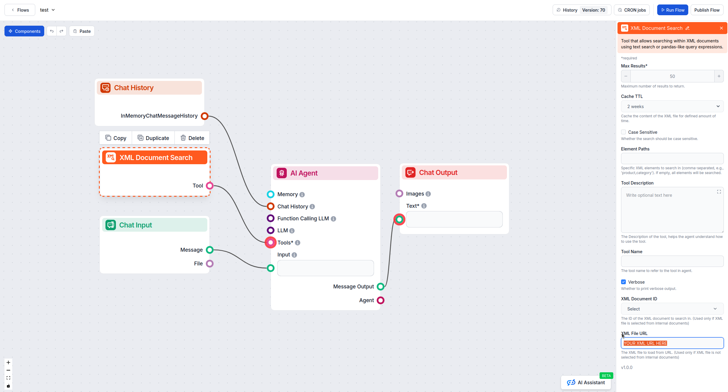Enable the Case Sensitive checkbox
This screenshot has width=728, height=392.
point(623,132)
